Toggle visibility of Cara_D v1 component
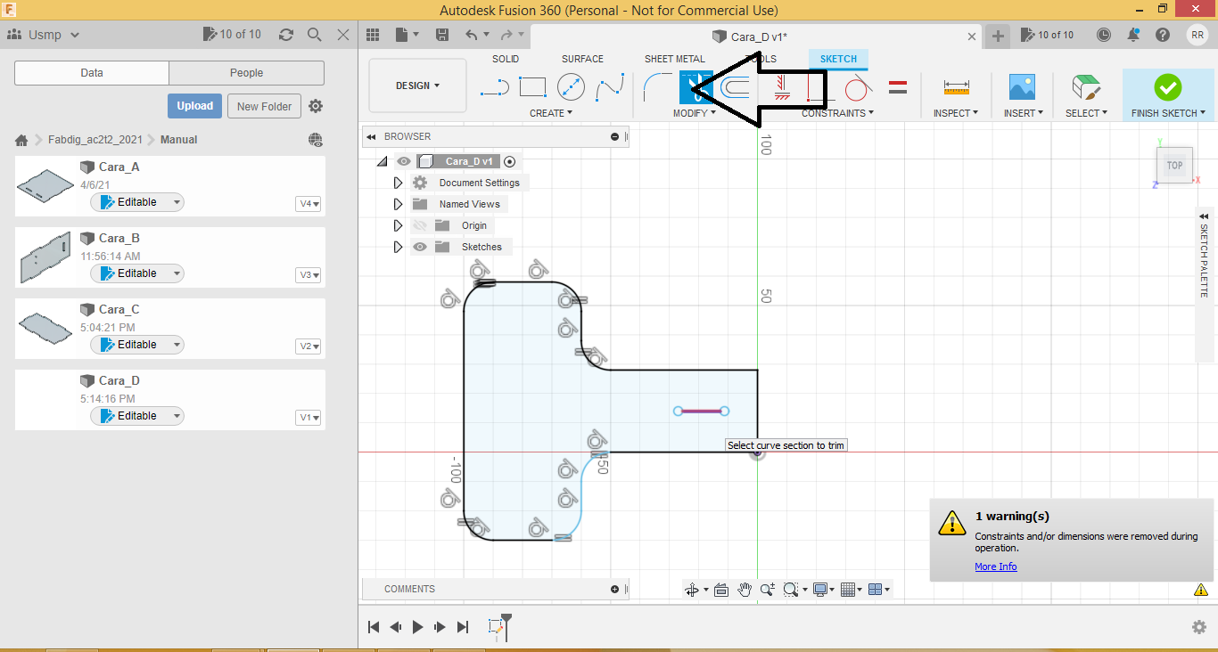This screenshot has width=1218, height=652. tap(404, 161)
